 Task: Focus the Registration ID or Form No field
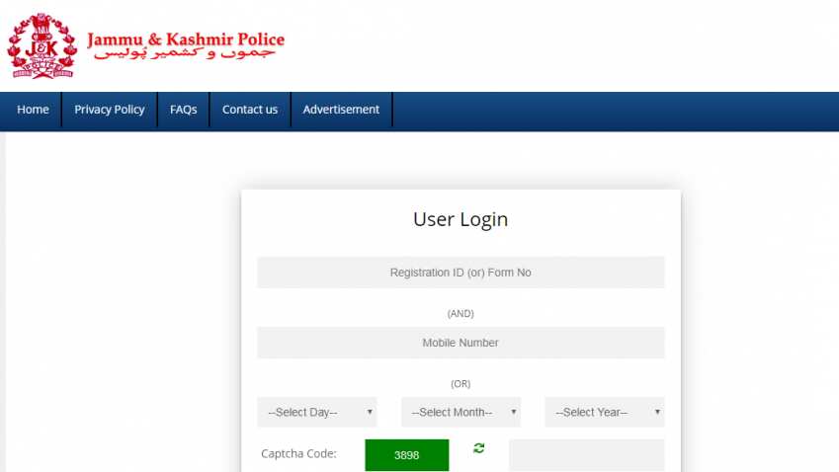(461, 273)
